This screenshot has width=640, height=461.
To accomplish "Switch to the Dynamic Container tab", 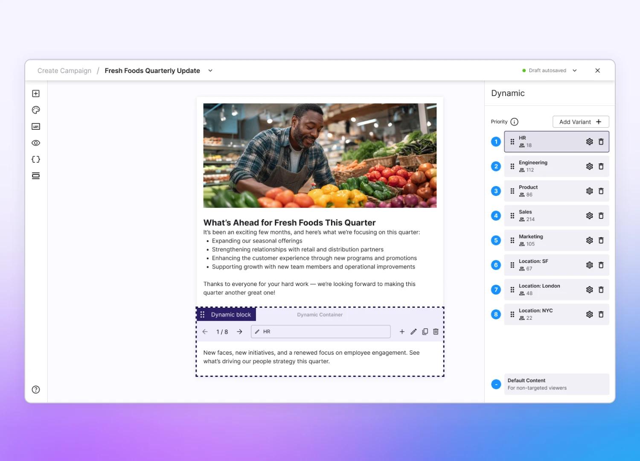I will (x=320, y=315).
